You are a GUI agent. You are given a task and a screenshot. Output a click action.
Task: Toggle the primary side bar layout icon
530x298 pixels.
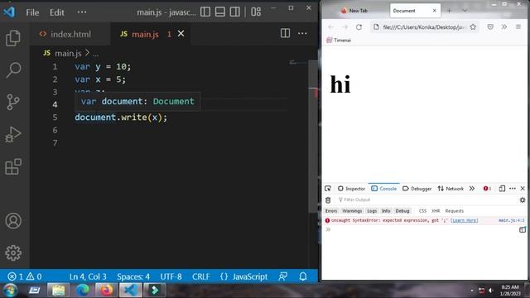coord(205,12)
